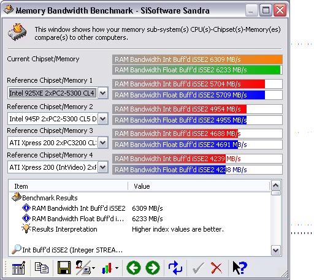Maximize the Memory Bandwidth Benchmark window
314x280 pixels.
coord(266,10)
